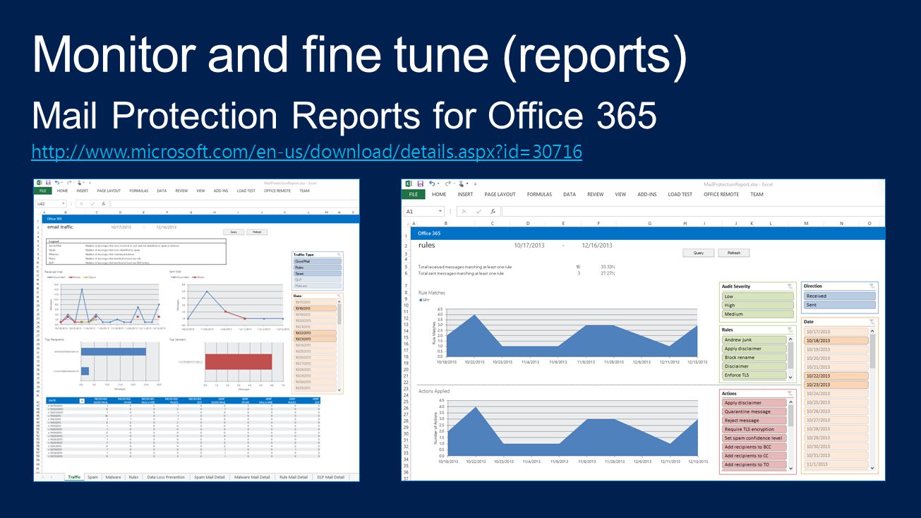This screenshot has width=921, height=518.
Task: Clear filter icon on Traffic Type slicer
Action: tap(339, 253)
